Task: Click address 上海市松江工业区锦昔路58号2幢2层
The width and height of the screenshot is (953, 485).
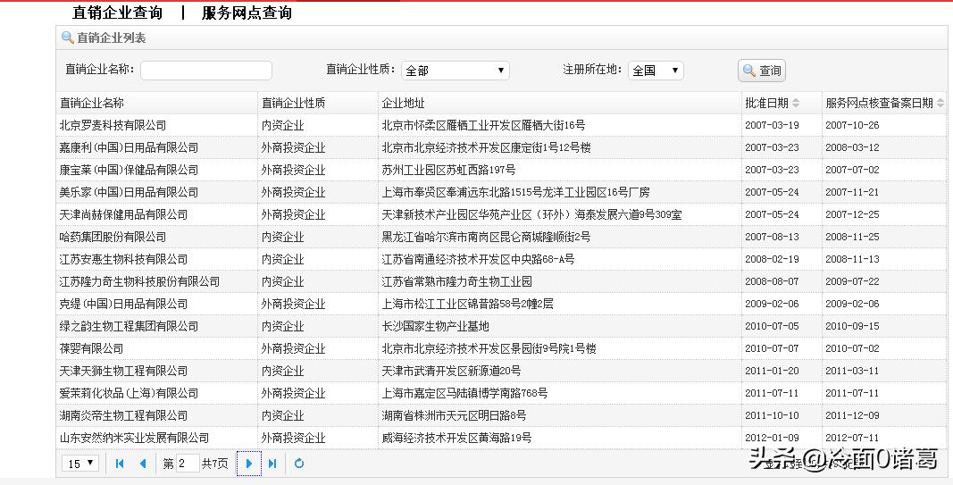Action: tap(467, 304)
